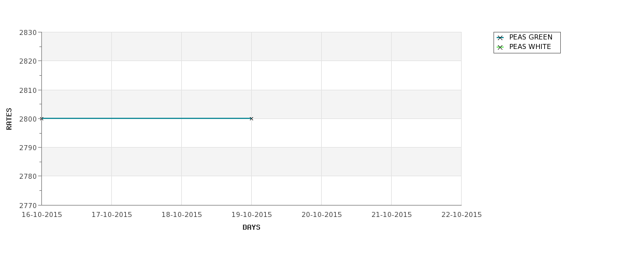Image resolution: width=620 pixels, height=273 pixels.
Task: Click the 2780 value on the rates axis
Action: (27, 176)
